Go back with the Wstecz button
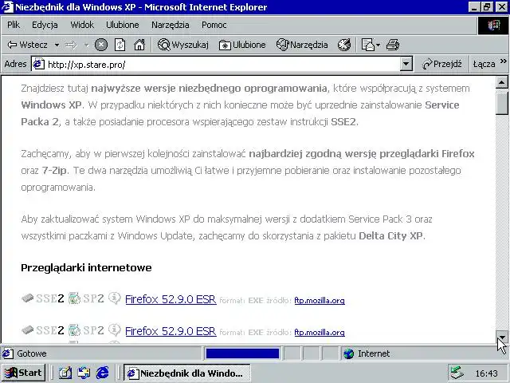 (28, 45)
